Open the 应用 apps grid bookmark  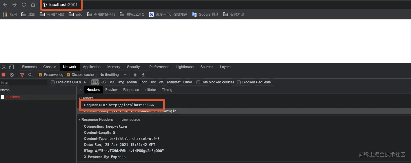tap(10, 14)
